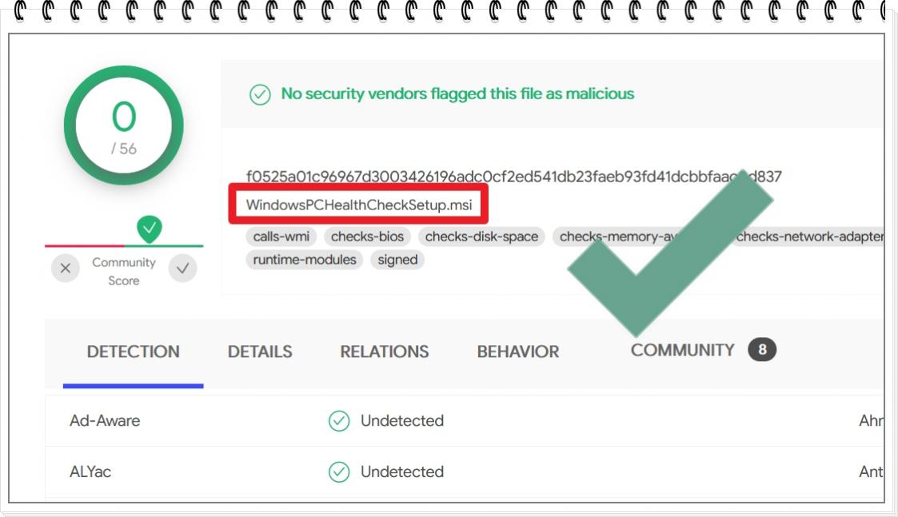
Task: Click the Community comments count badge 8
Action: [762, 349]
